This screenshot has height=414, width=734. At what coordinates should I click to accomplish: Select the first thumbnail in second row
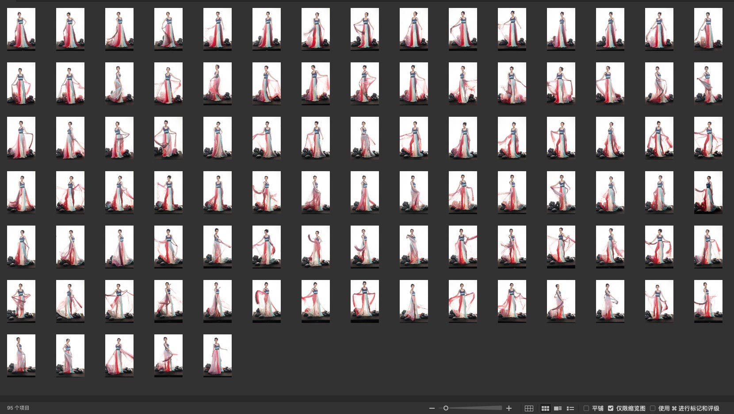[x=21, y=84]
